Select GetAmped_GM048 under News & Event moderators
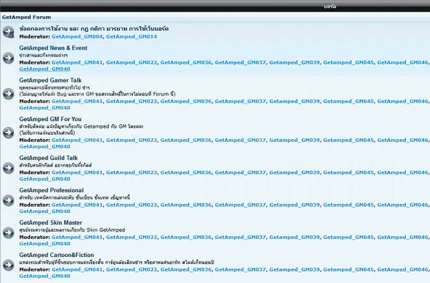 click(x=45, y=69)
